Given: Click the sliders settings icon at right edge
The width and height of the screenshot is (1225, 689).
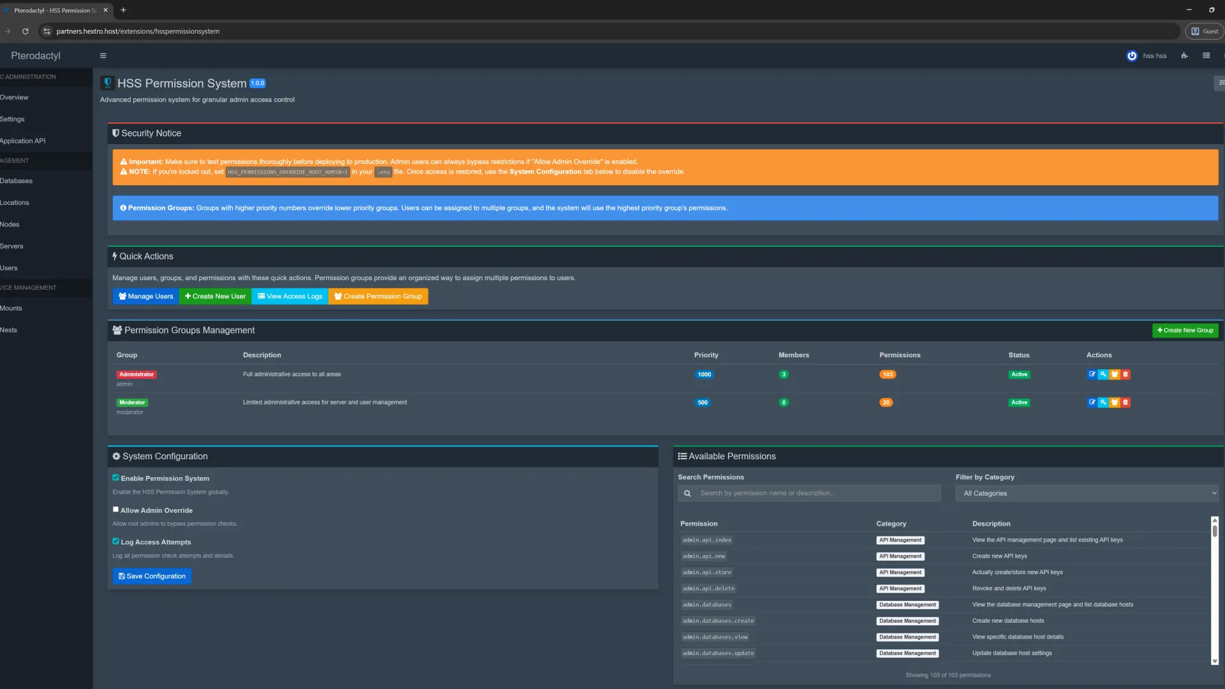Looking at the screenshot, I should tap(1221, 82).
